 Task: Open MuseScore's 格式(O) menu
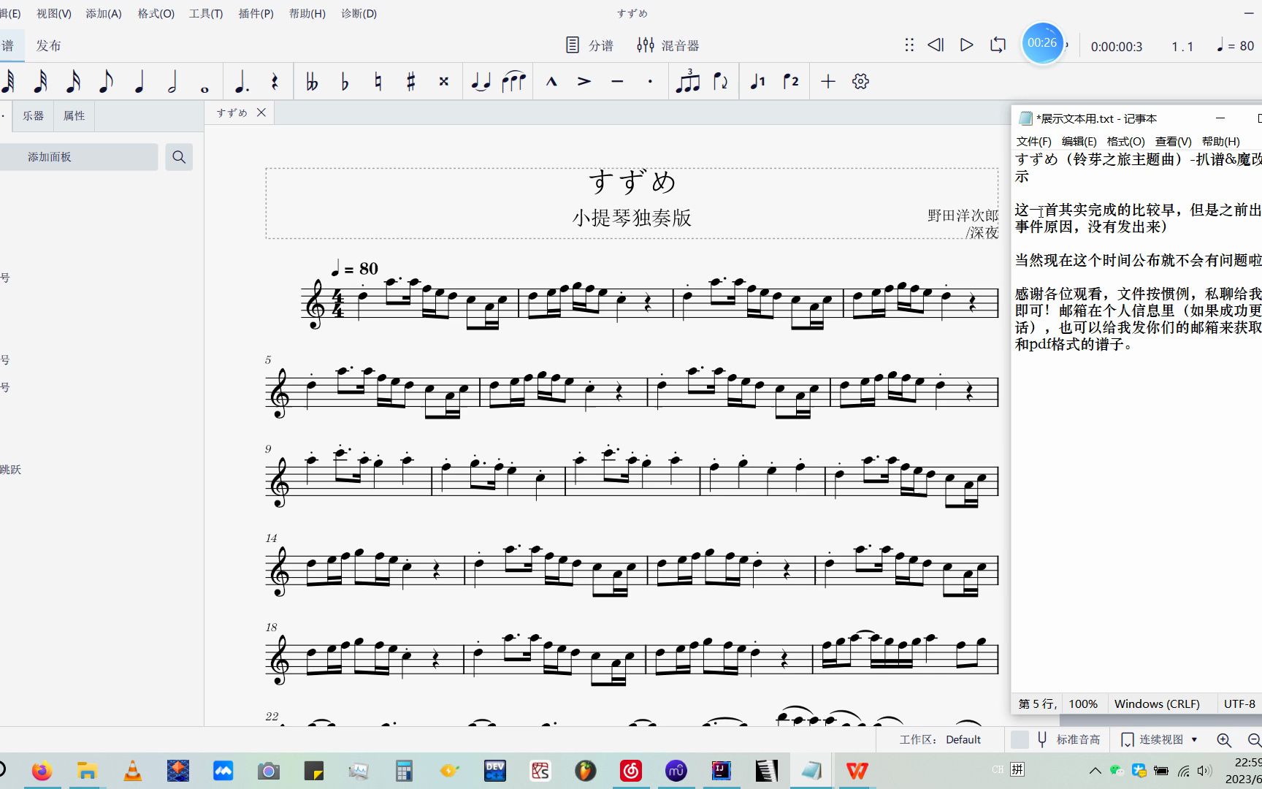tap(156, 13)
